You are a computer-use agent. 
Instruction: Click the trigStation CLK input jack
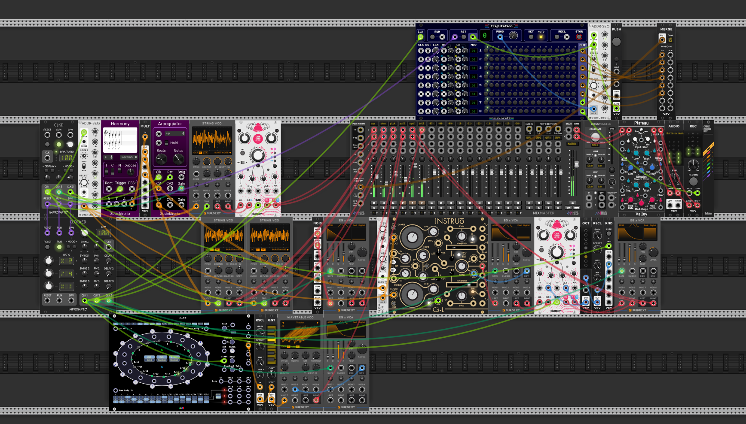421,37
